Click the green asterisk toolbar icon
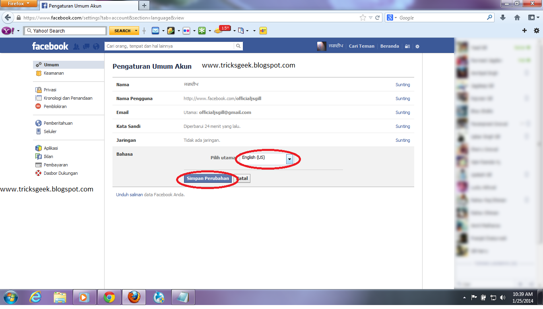The width and height of the screenshot is (543, 309). click(202, 31)
